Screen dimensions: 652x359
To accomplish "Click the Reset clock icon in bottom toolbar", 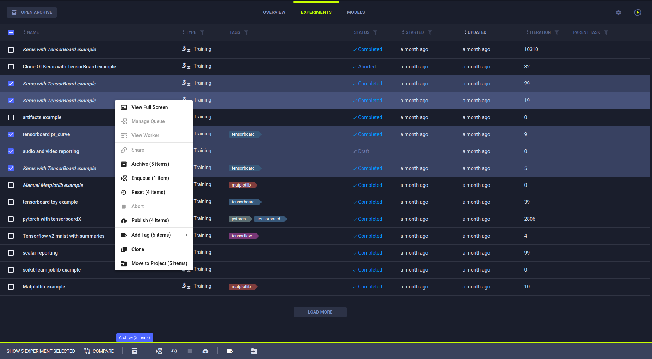I will click(174, 351).
